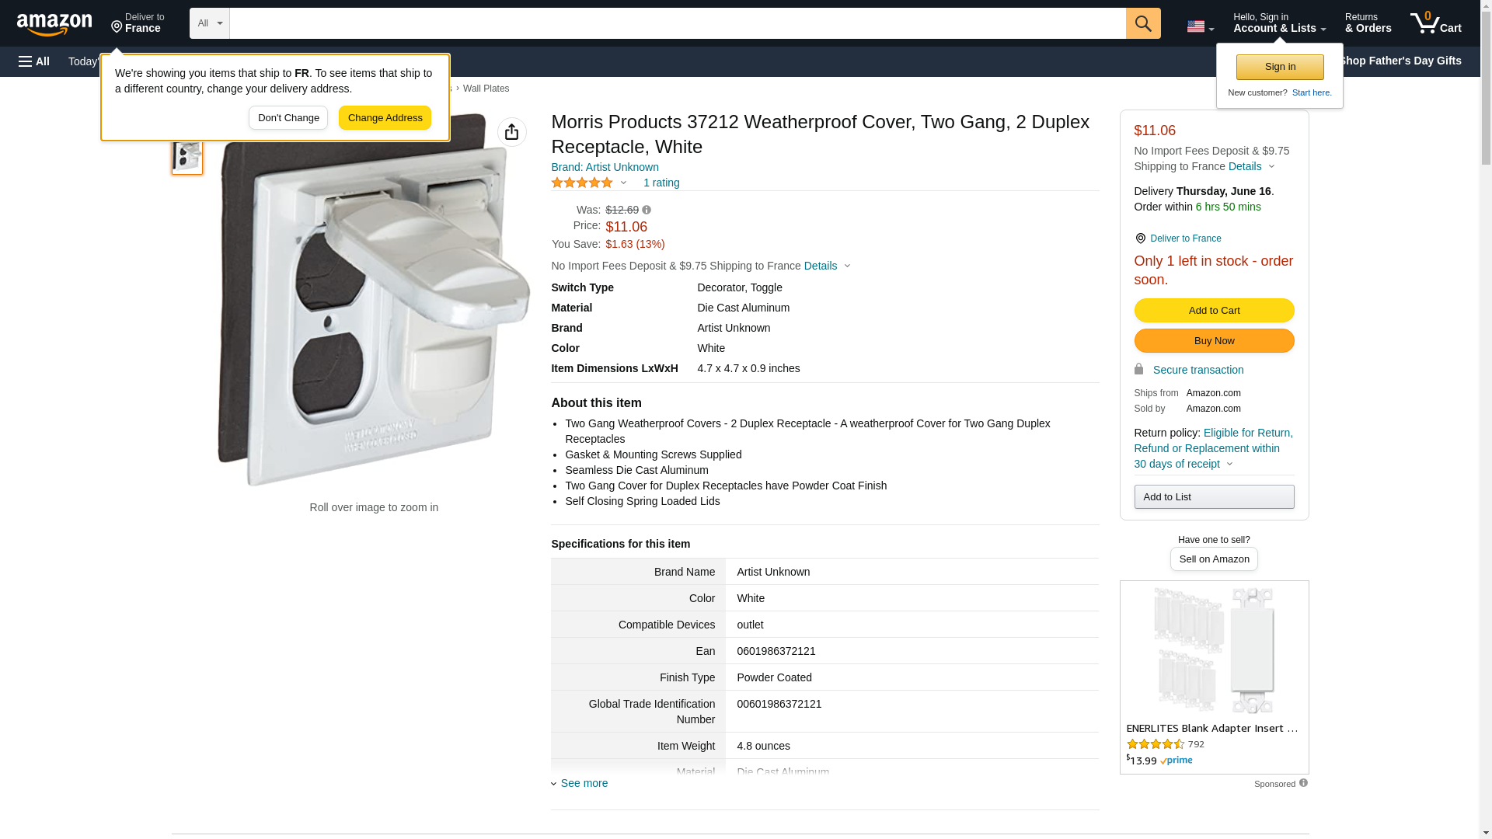1492x839 pixels.
Task: Click the info icon beside Was price
Action: click(647, 210)
